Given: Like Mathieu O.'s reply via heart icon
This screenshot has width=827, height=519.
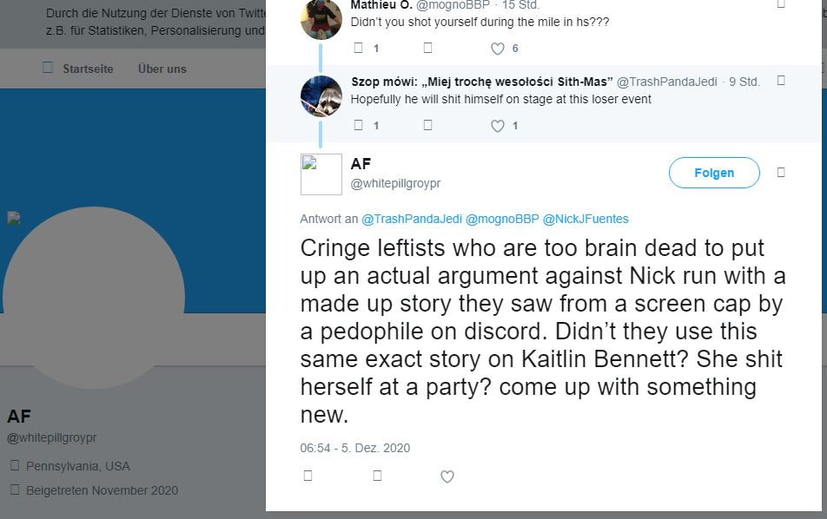Looking at the screenshot, I should (x=498, y=49).
